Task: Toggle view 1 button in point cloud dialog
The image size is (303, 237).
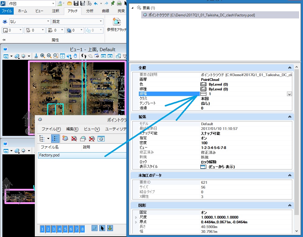Action: pos(42,229)
